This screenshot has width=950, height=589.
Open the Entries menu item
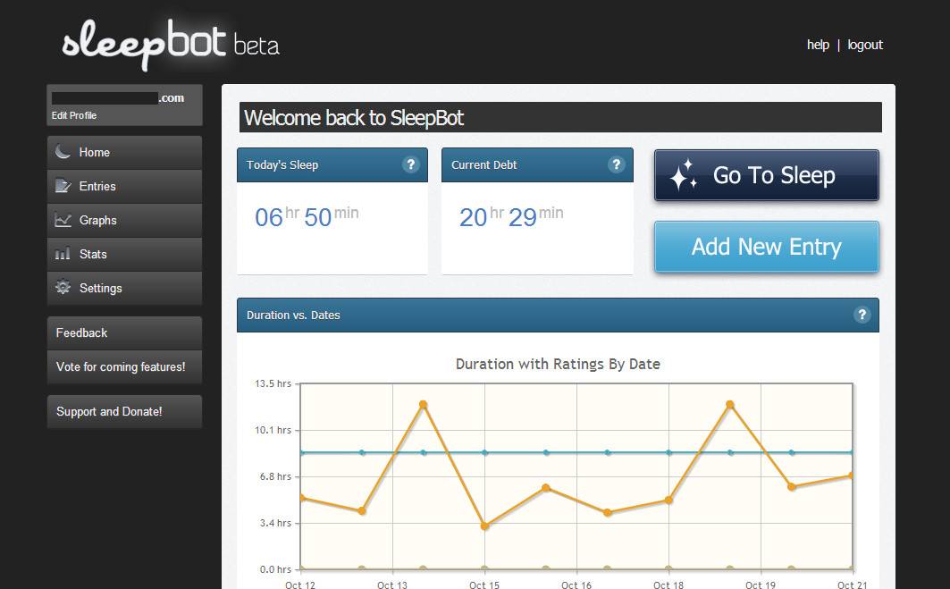click(x=124, y=186)
